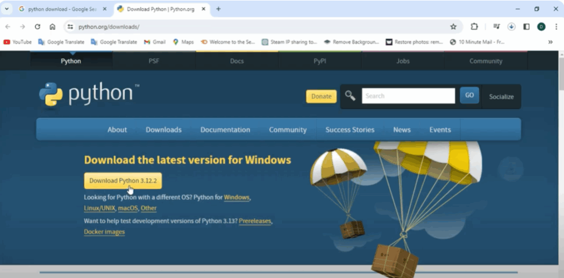Open 10 Minute Mail bookmark

(x=477, y=42)
